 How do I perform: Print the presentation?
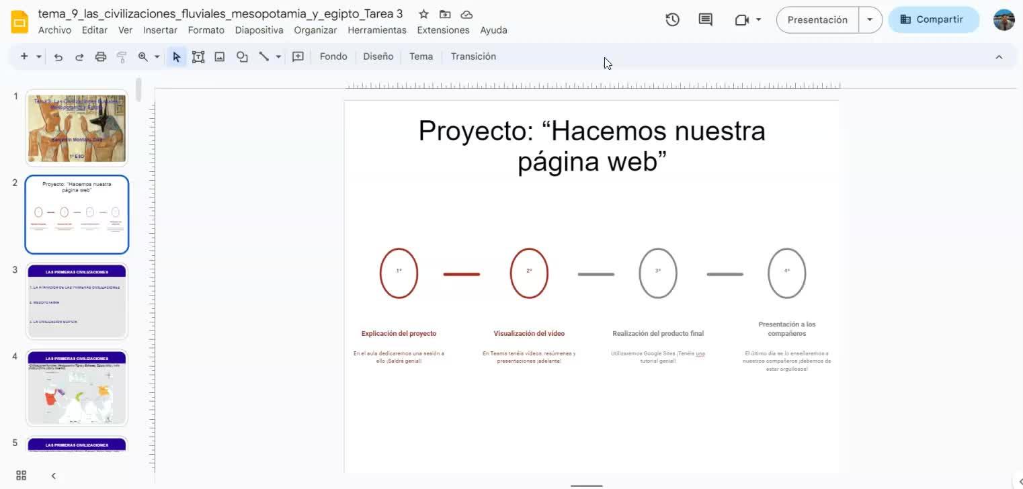101,57
